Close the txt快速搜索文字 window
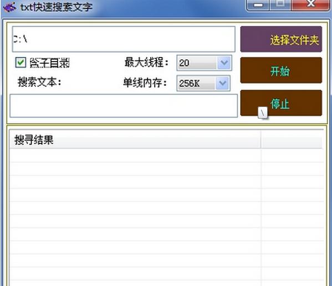The width and height of the screenshot is (332, 286). pyautogui.click(x=311, y=4)
